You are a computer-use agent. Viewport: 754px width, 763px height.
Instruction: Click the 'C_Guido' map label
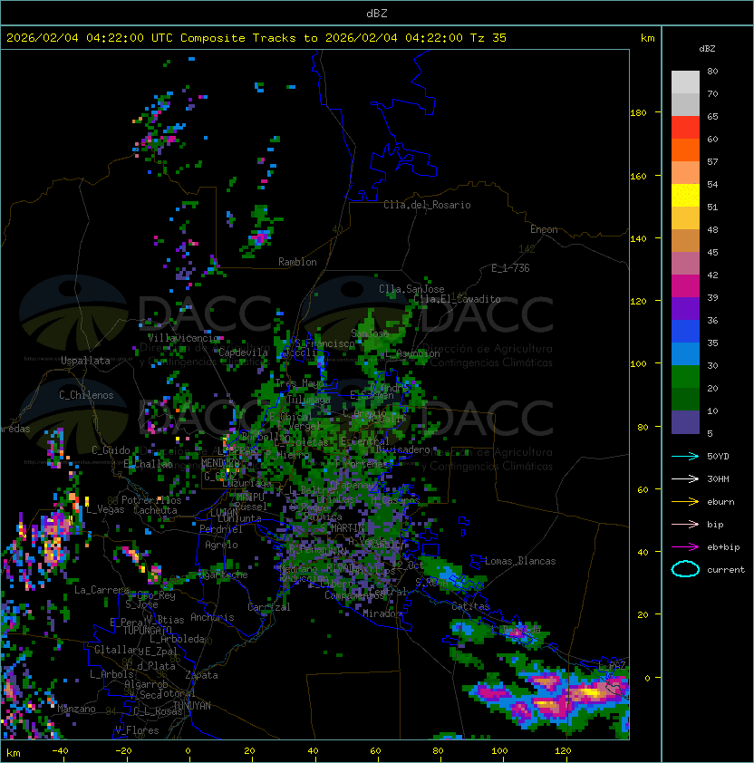pyautogui.click(x=111, y=450)
